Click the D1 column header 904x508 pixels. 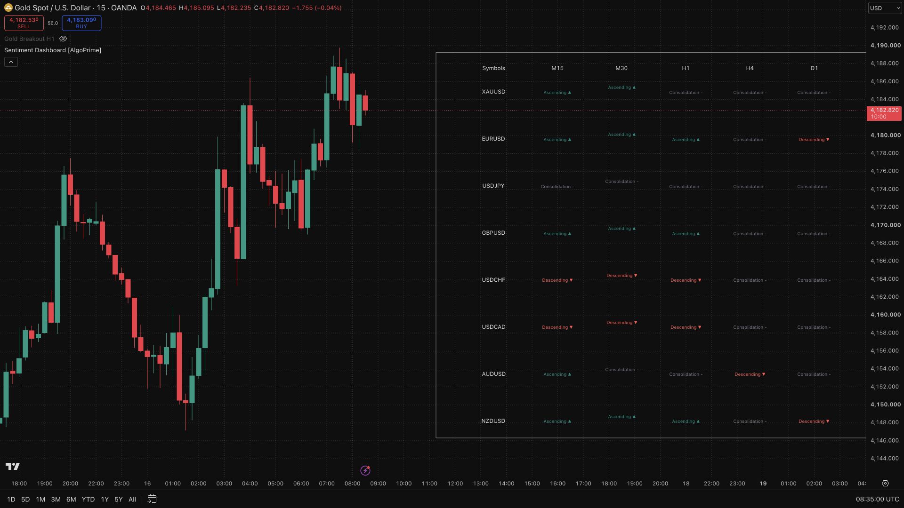(814, 68)
